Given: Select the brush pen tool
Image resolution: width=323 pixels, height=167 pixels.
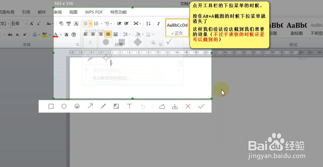Looking at the screenshot, I should pos(103,106).
